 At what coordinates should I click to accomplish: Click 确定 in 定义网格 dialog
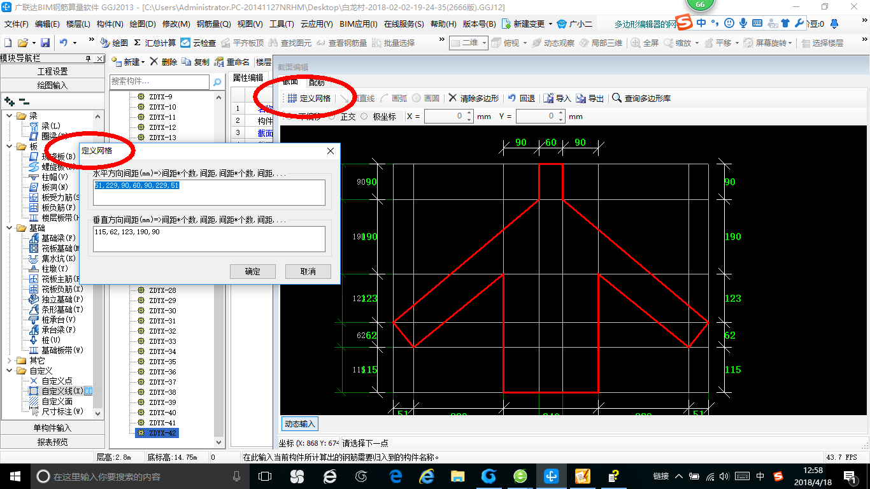pos(253,271)
